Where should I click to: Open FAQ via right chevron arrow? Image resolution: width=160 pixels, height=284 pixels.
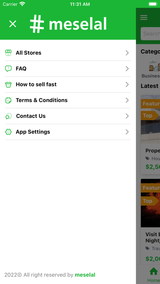tap(127, 69)
